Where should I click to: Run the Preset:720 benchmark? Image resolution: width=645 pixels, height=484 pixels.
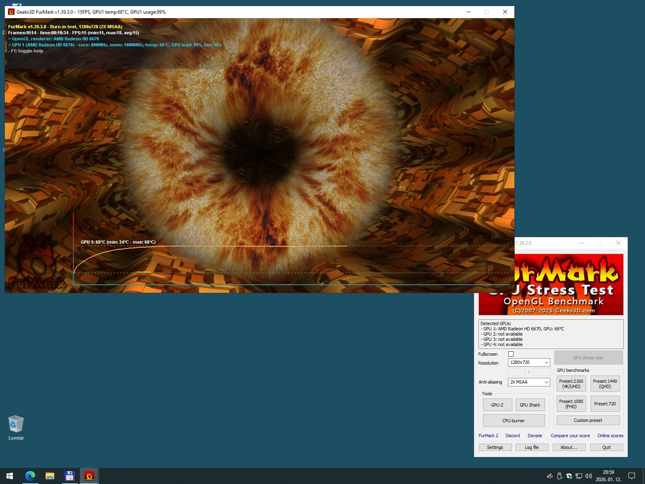(x=605, y=404)
